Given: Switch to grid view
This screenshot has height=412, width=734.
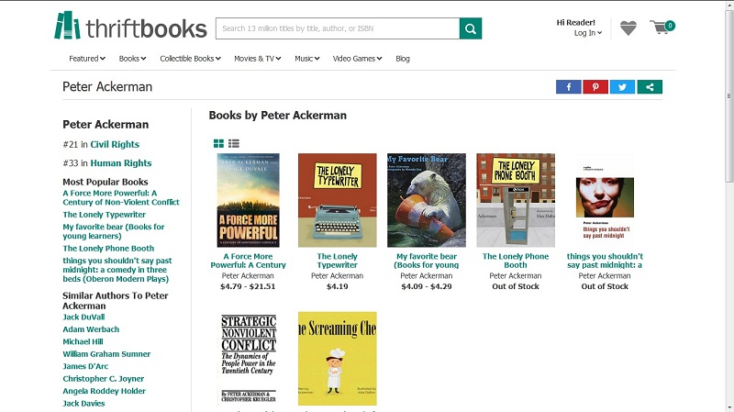Looking at the screenshot, I should pyautogui.click(x=218, y=144).
